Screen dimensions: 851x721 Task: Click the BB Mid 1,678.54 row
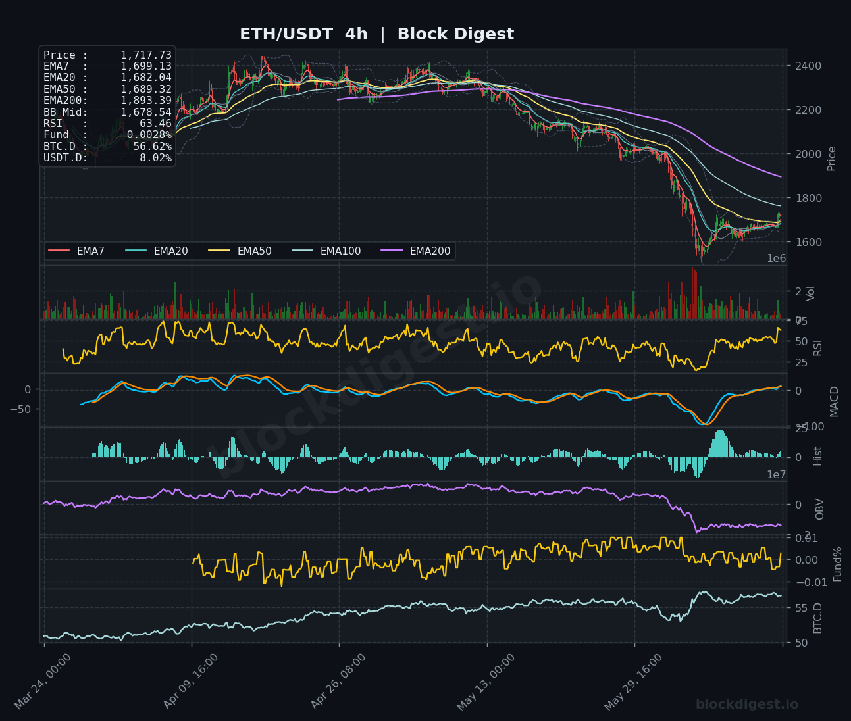point(107,112)
